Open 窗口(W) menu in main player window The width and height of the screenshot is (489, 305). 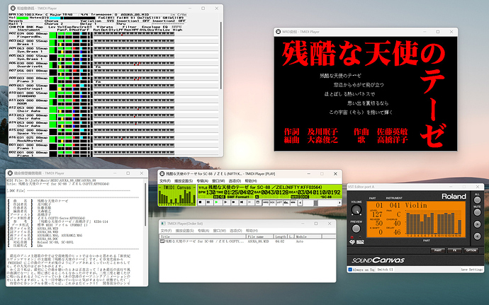pos(218,180)
